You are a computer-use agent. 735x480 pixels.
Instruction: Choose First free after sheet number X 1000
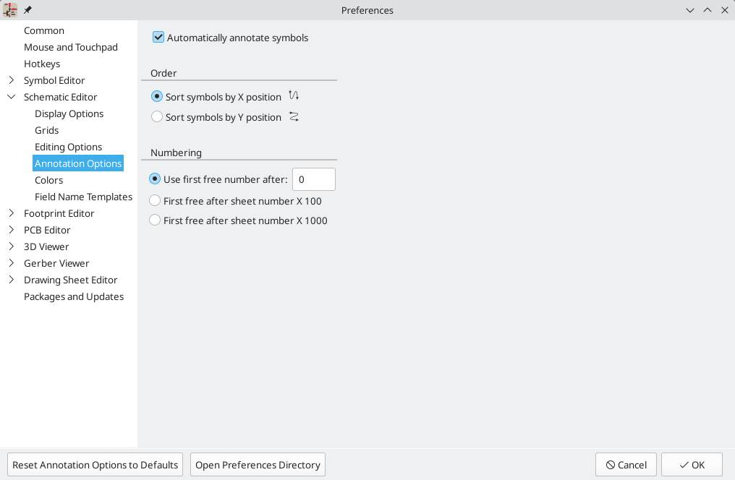155,220
